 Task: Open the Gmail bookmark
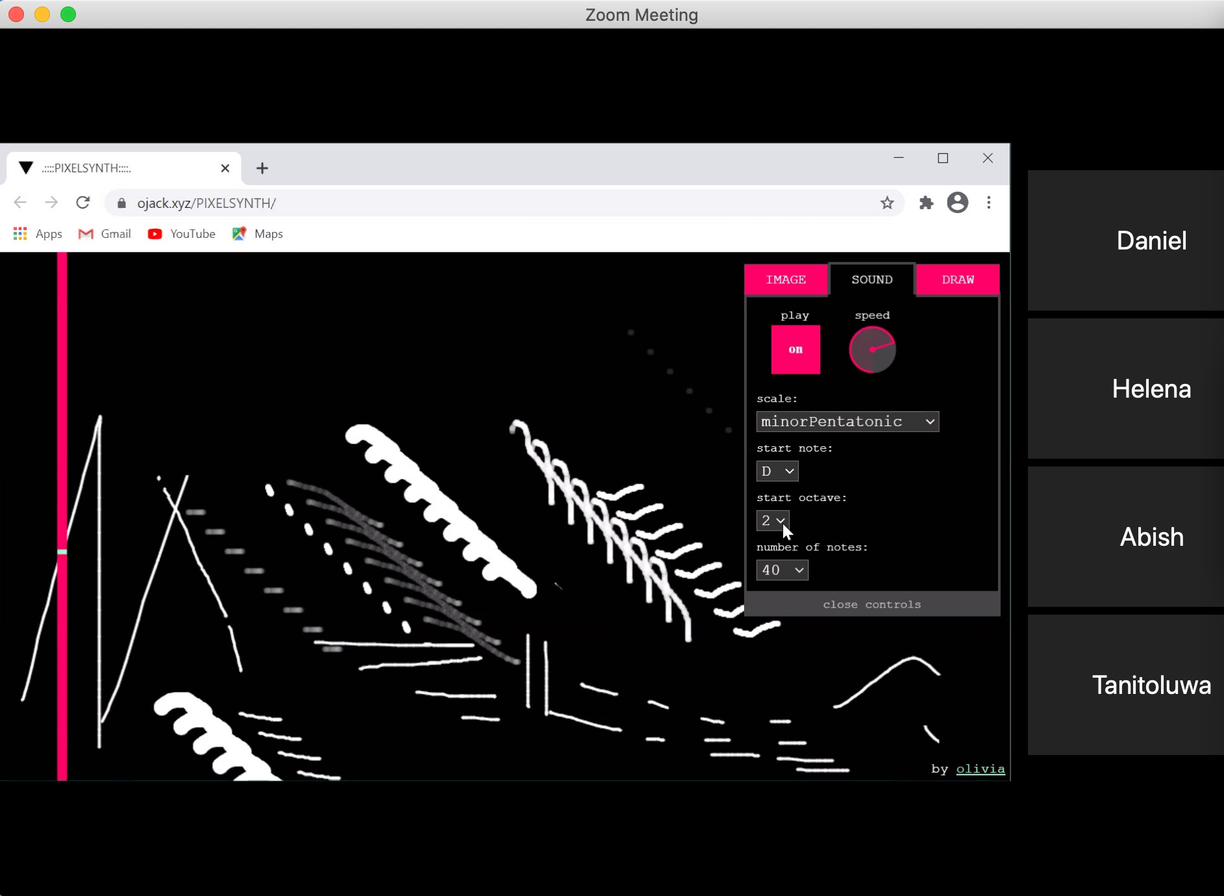point(105,234)
